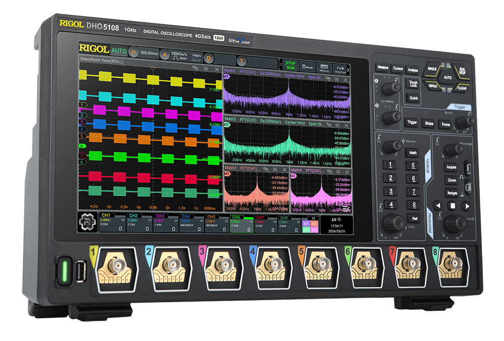504x341 pixels.
Task: Toggle the M1 math tile
Action: tap(306, 223)
